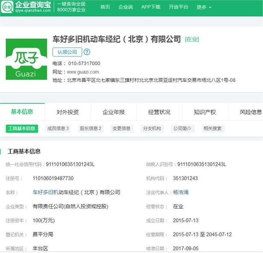
Task: Click the 工商基本信息 section heading
Action: (x=24, y=151)
